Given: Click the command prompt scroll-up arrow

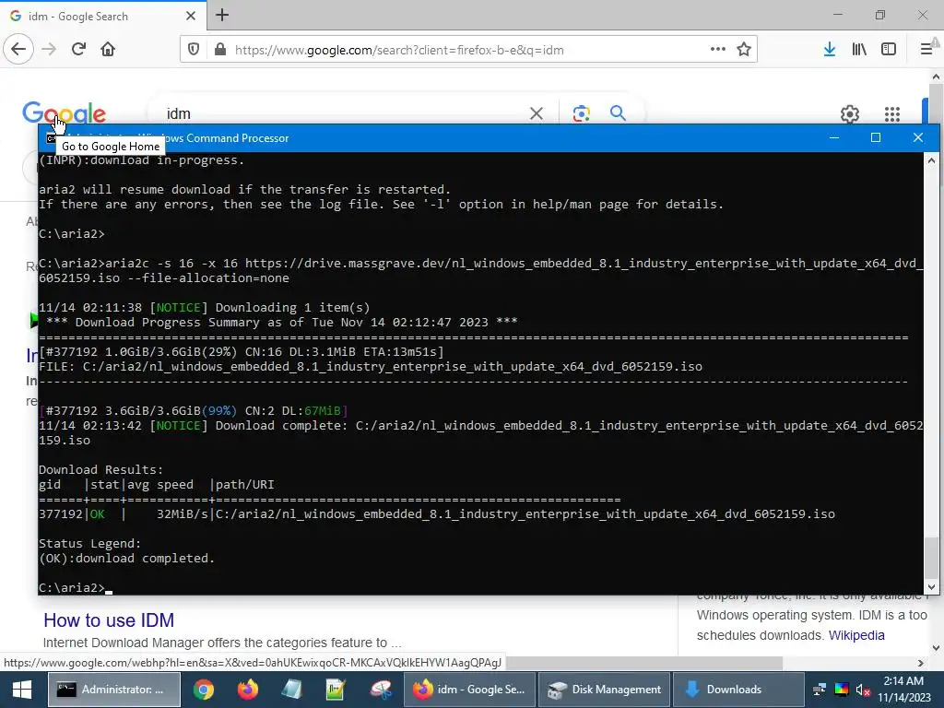Looking at the screenshot, I should pyautogui.click(x=931, y=160).
